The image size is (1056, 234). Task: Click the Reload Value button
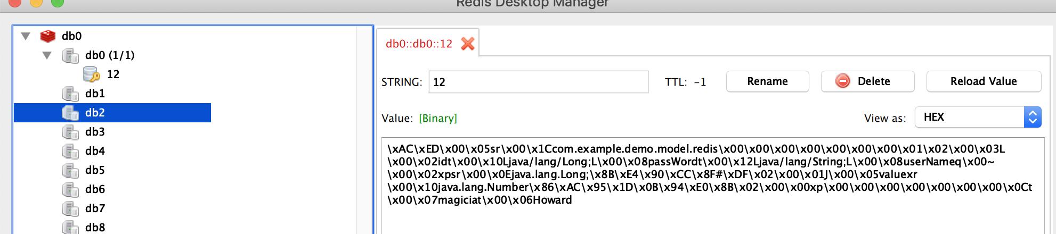(x=984, y=81)
